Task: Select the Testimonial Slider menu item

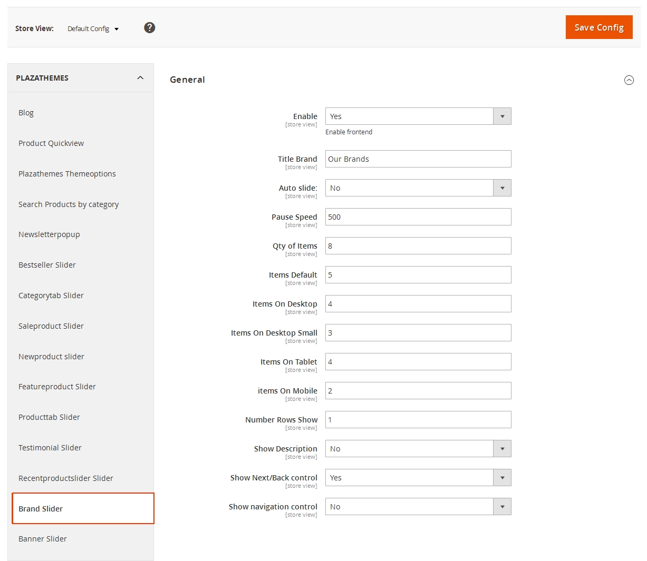Action: [50, 448]
